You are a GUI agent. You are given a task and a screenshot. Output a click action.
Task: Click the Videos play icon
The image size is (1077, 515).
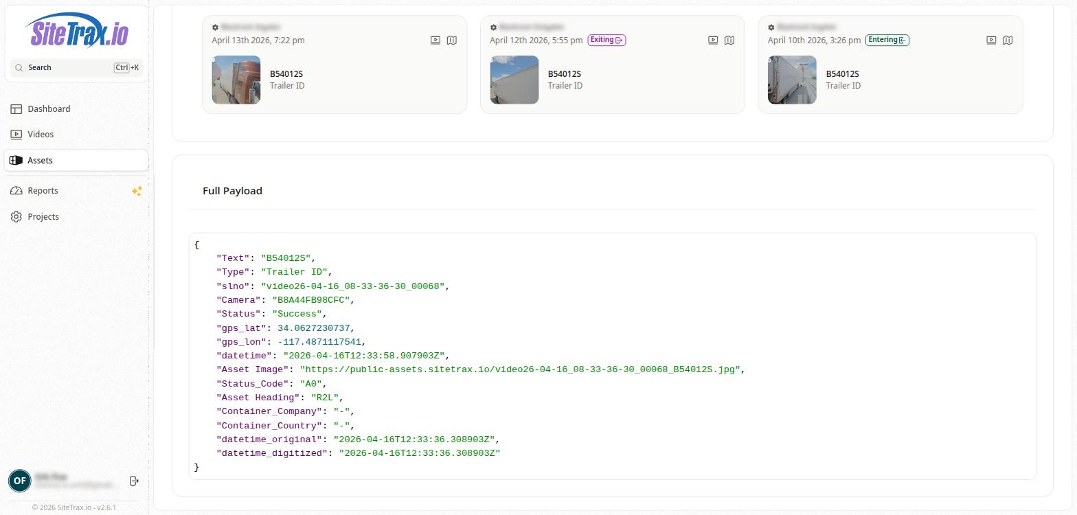click(16, 134)
